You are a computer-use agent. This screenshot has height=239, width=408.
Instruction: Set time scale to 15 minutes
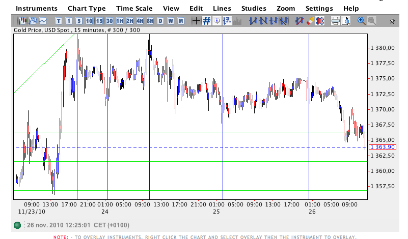click(x=99, y=21)
